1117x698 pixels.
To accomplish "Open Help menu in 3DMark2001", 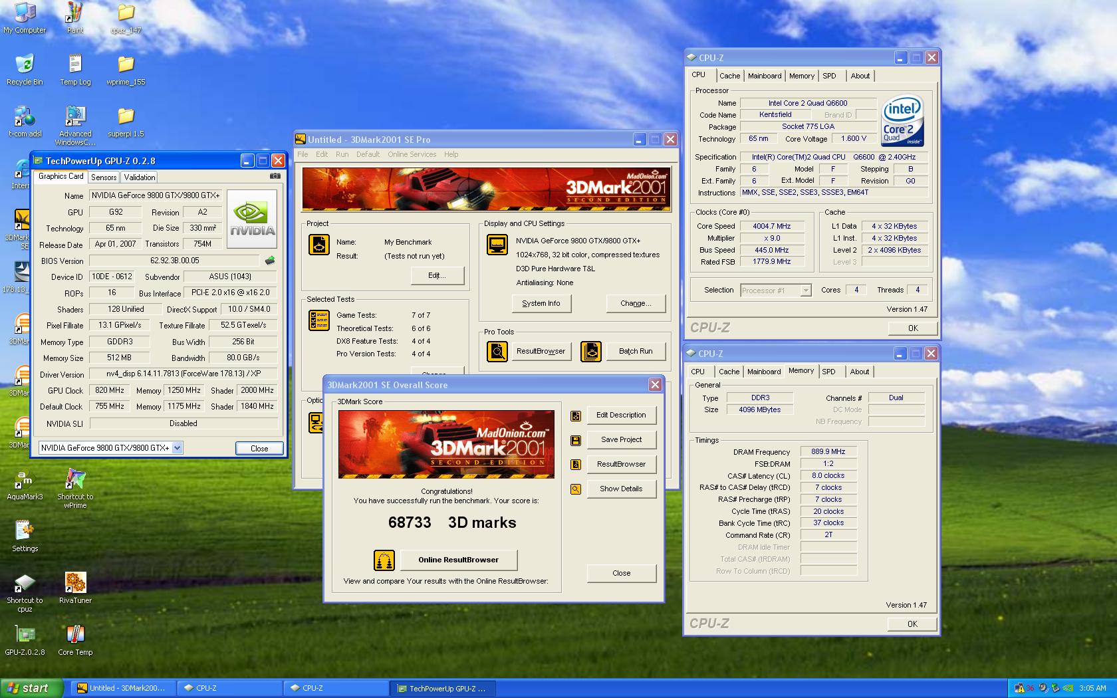I will (x=451, y=154).
